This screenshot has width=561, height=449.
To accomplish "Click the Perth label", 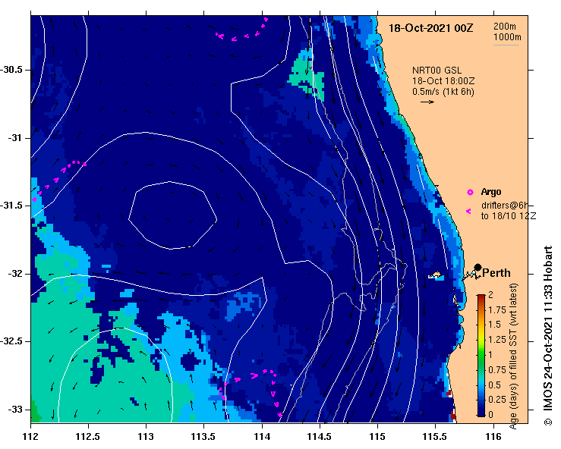I will (x=496, y=273).
